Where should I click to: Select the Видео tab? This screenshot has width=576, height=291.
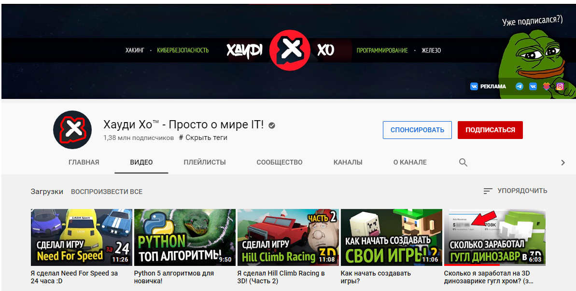pyautogui.click(x=141, y=162)
